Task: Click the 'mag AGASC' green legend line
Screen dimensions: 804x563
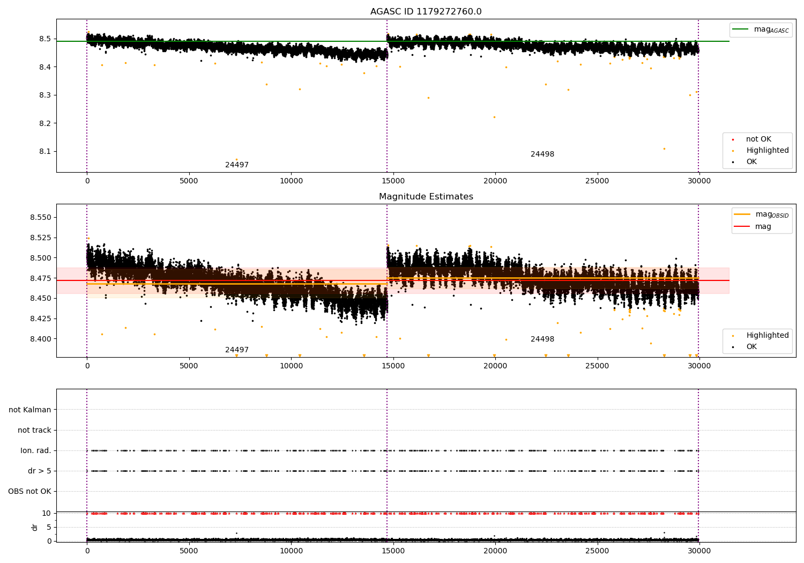Action: pyautogui.click(x=741, y=29)
